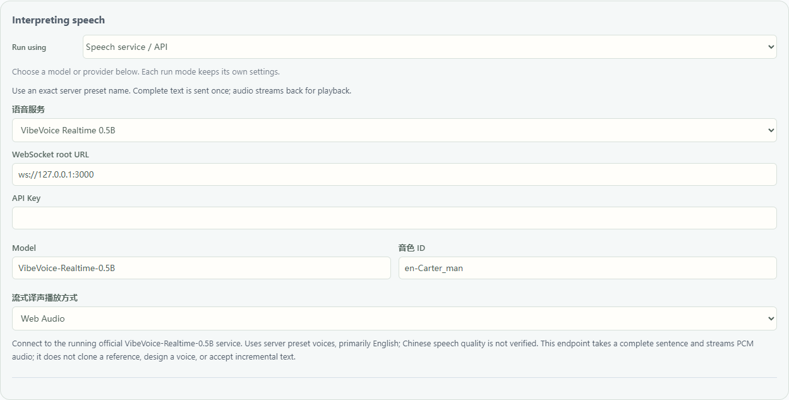This screenshot has height=400, width=789.
Task: Click the 语音服务 label
Action: coord(28,109)
